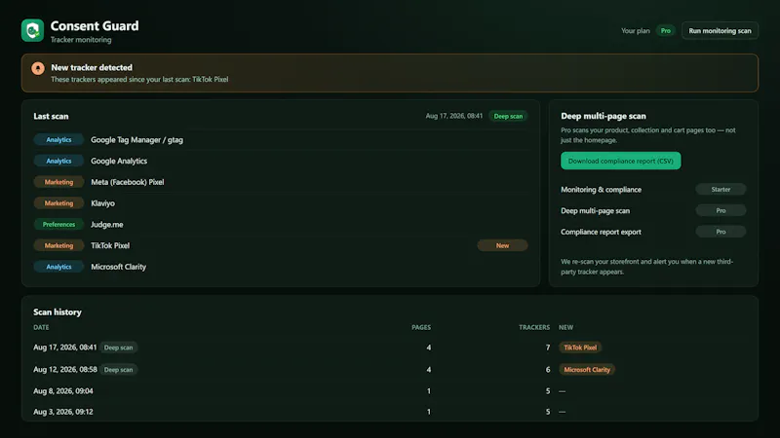Click the tracker count 7 in the Aug 17 row
The image size is (780, 438).
click(548, 347)
